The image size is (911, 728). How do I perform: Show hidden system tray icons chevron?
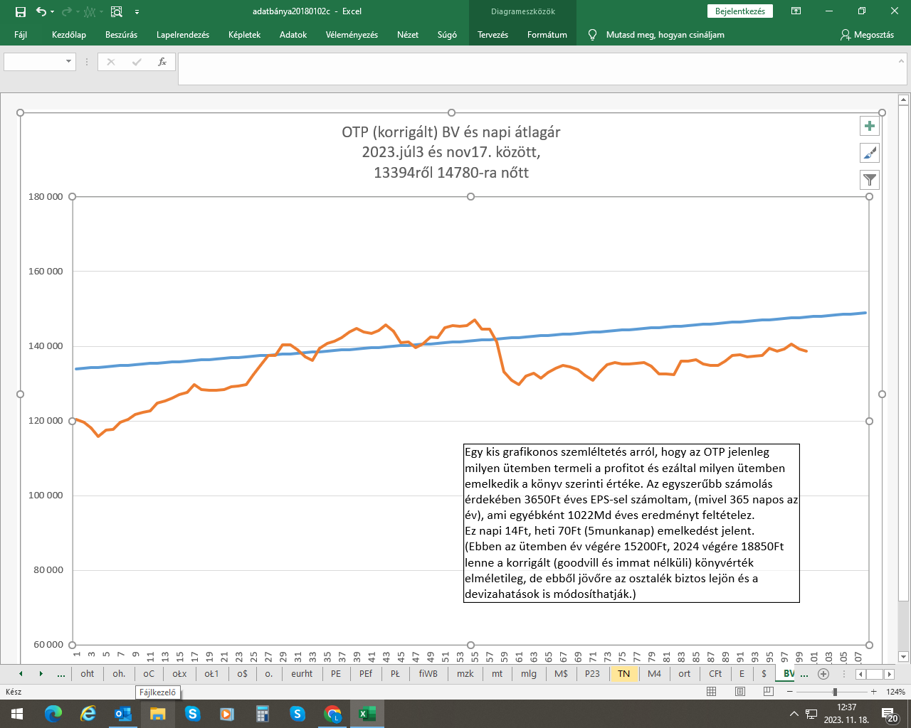794,714
